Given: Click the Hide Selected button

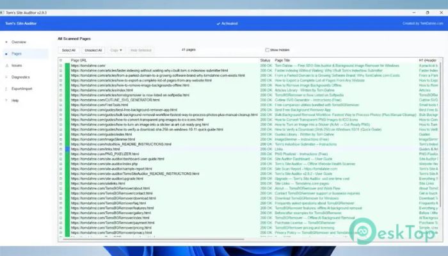Looking at the screenshot, I should [x=141, y=51].
